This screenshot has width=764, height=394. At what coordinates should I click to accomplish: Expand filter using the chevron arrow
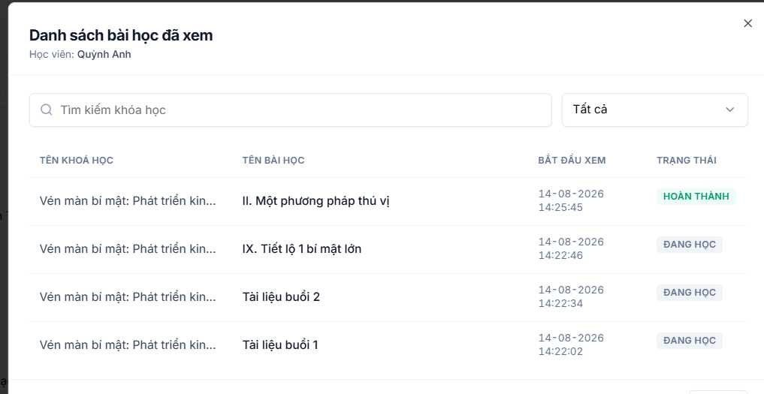pos(730,110)
